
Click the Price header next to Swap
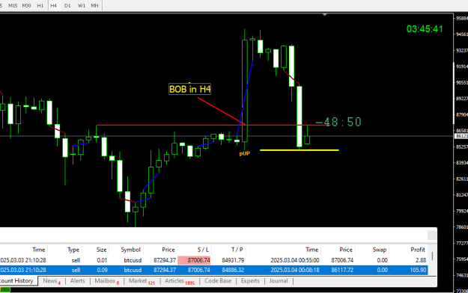point(346,250)
